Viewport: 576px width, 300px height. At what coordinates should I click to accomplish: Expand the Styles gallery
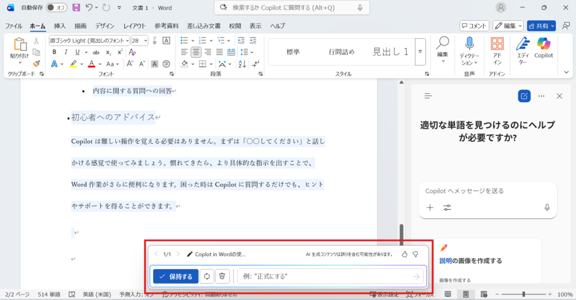point(420,52)
